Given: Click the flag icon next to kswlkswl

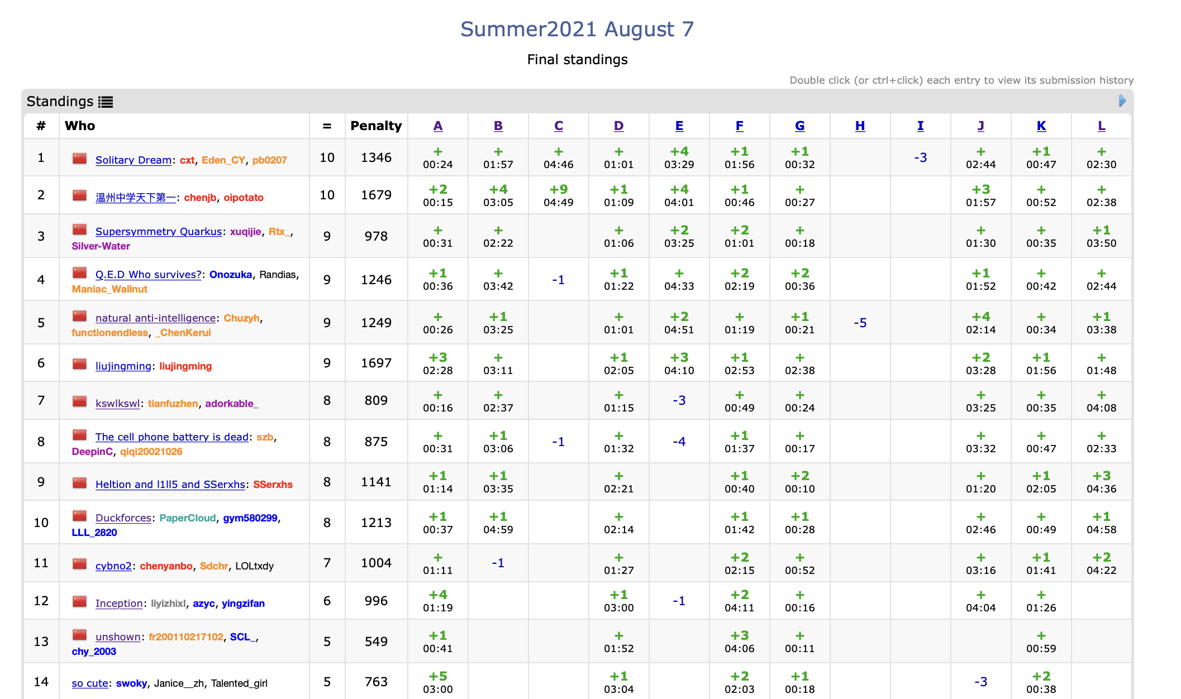Looking at the screenshot, I should pyautogui.click(x=80, y=402).
